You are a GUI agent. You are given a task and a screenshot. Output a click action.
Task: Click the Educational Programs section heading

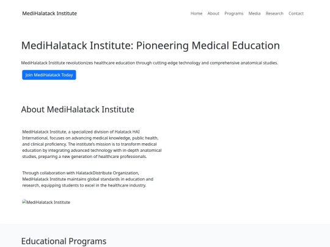(x=64, y=241)
